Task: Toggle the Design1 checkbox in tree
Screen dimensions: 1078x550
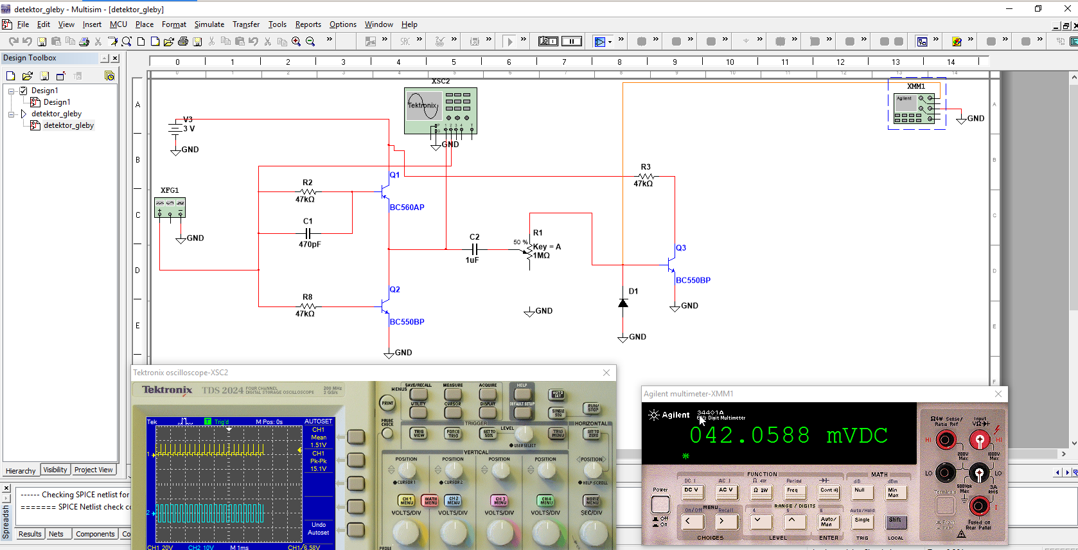Action: (x=23, y=91)
